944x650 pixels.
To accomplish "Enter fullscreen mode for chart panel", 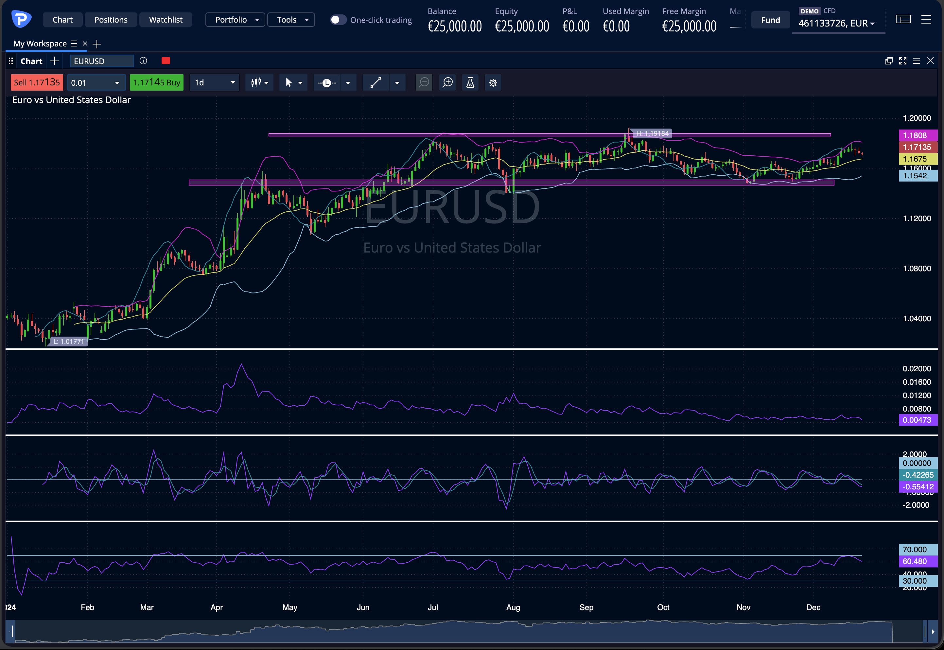I will point(902,61).
